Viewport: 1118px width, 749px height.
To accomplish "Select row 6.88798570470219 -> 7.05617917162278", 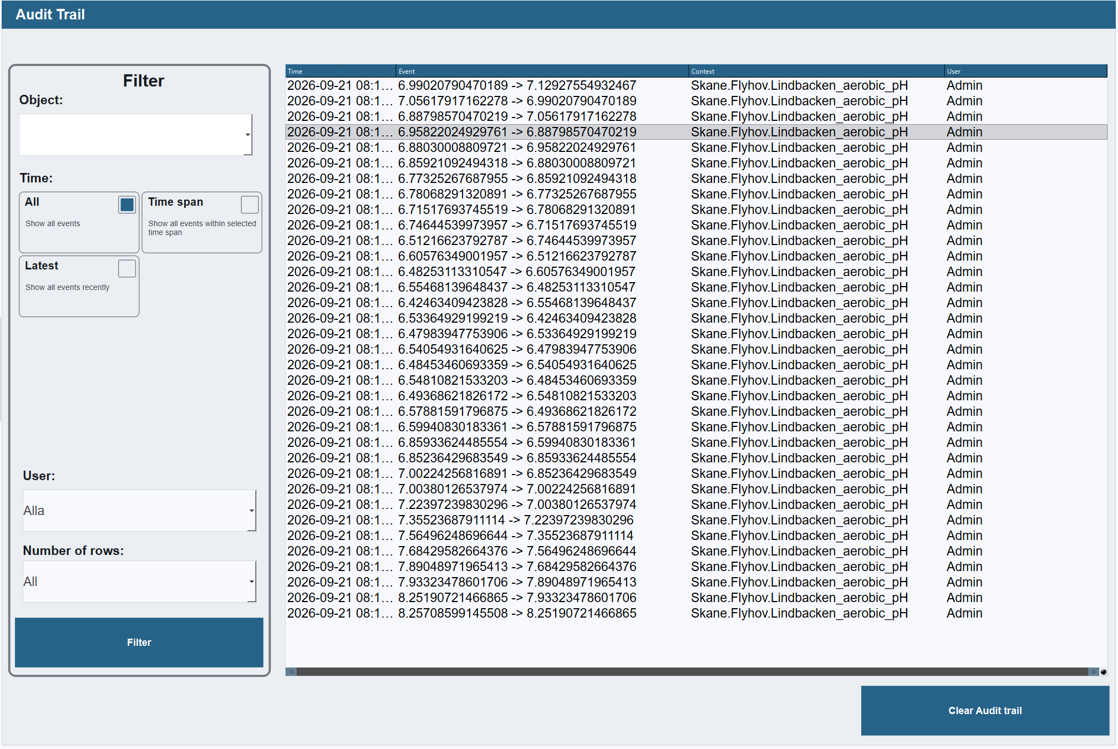I will (697, 116).
